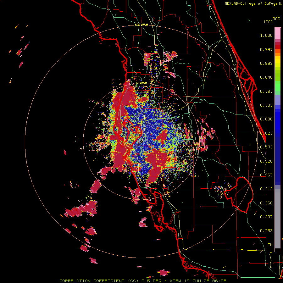Viewport: 283px width, 283px height.
Task: Click the 0.413 scale value
Action: (x=266, y=189)
